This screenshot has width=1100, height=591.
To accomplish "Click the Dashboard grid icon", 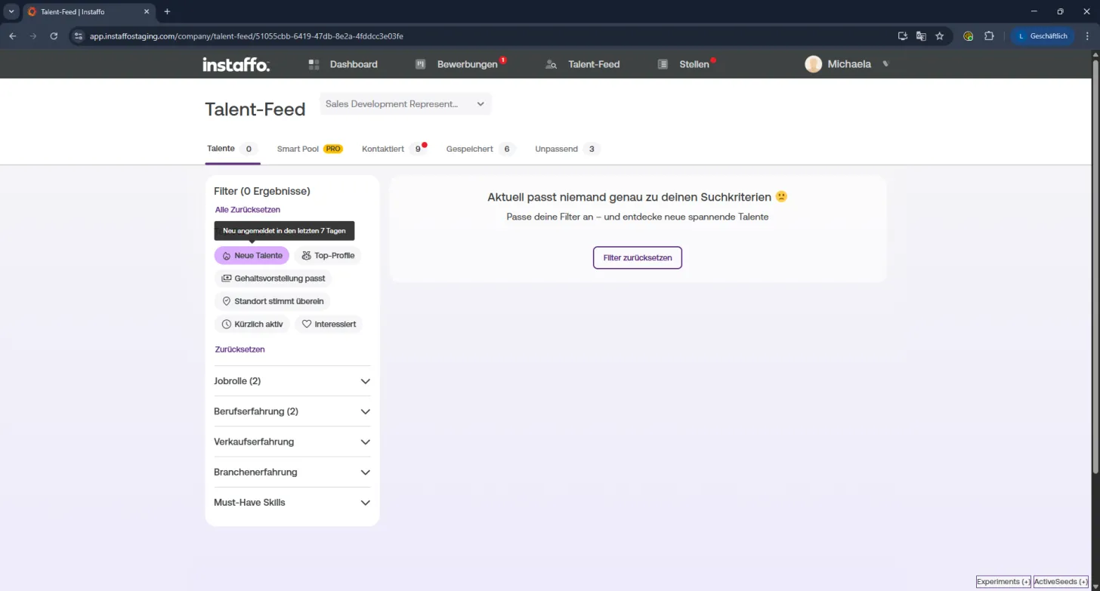I will coord(314,65).
